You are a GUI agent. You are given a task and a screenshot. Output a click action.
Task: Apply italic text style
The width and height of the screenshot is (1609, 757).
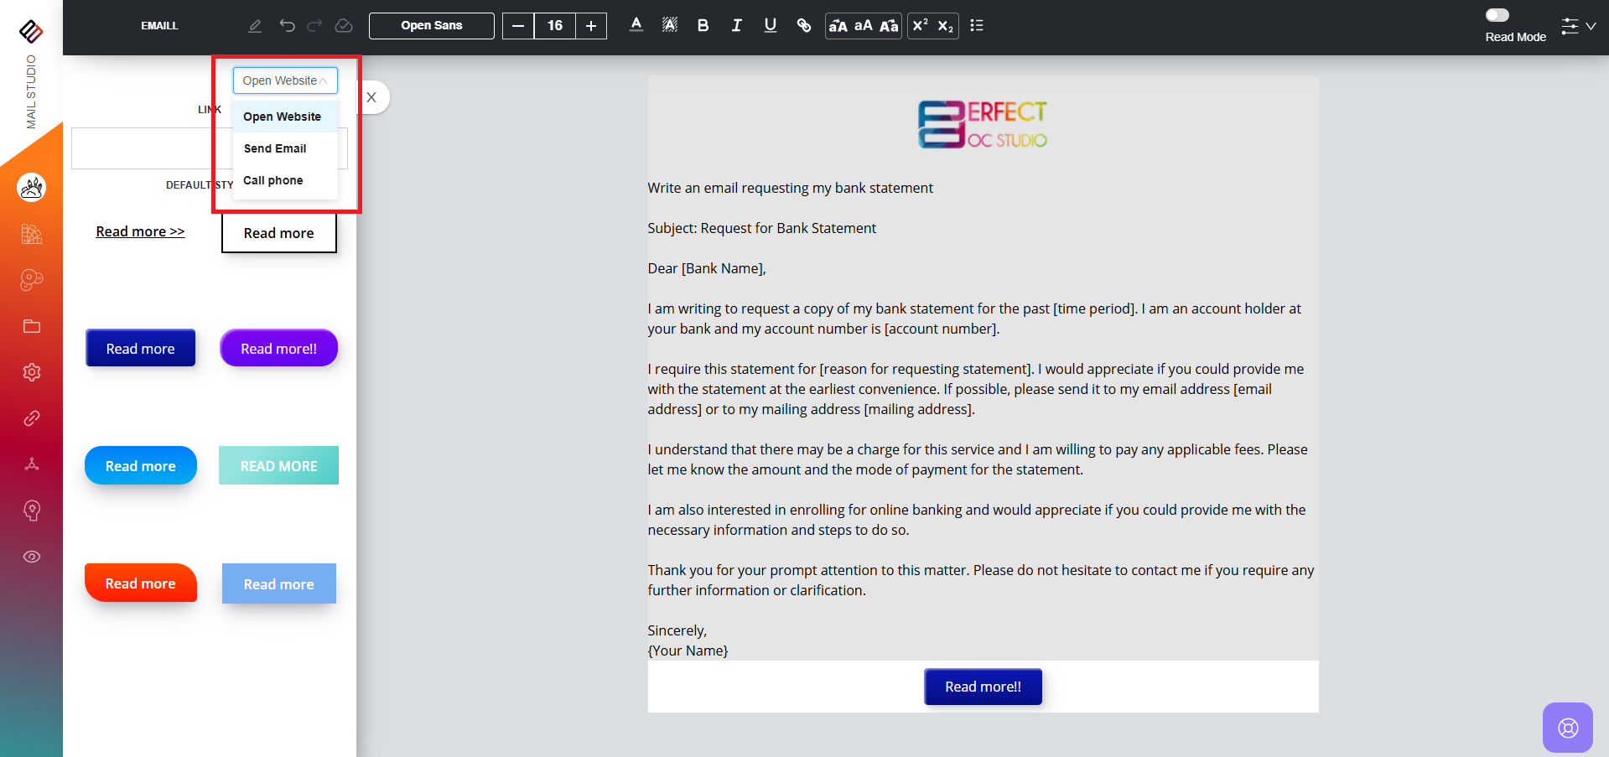[736, 26]
